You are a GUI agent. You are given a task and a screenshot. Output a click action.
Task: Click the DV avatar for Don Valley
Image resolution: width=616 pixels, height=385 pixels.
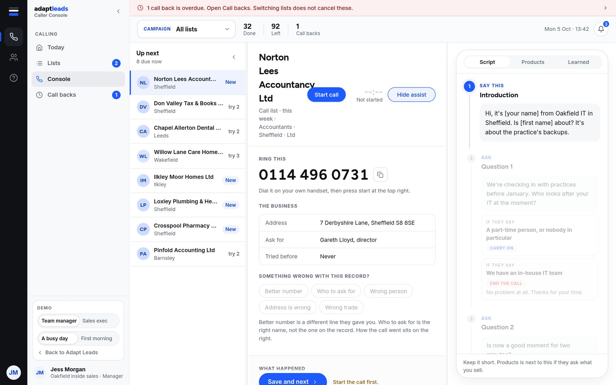(143, 107)
